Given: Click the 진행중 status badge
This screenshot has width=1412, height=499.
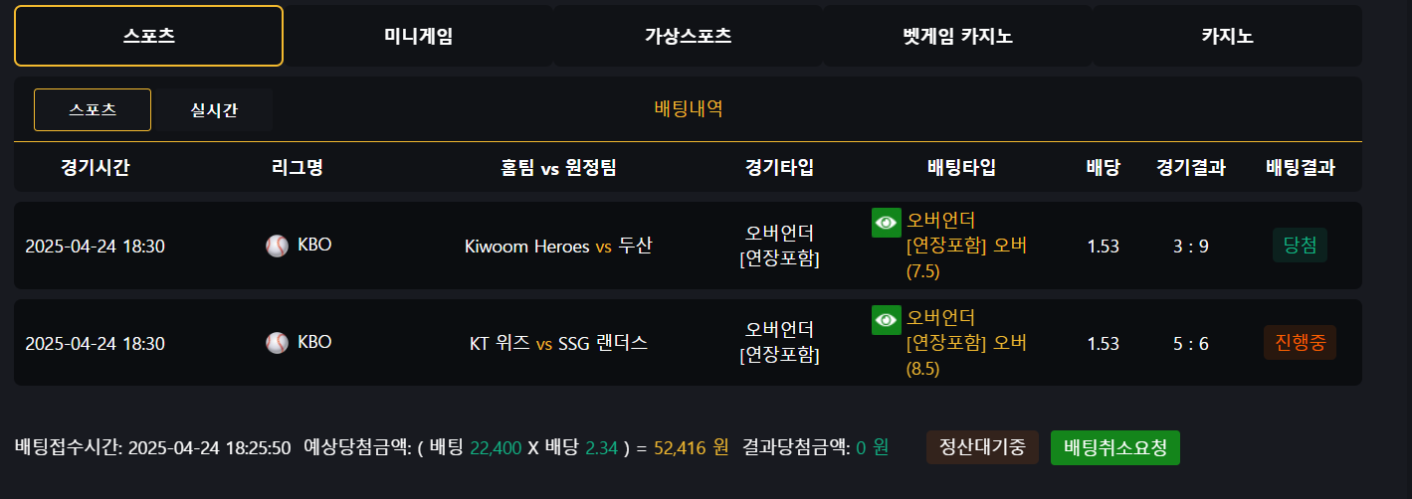Looking at the screenshot, I should coord(1300,343).
